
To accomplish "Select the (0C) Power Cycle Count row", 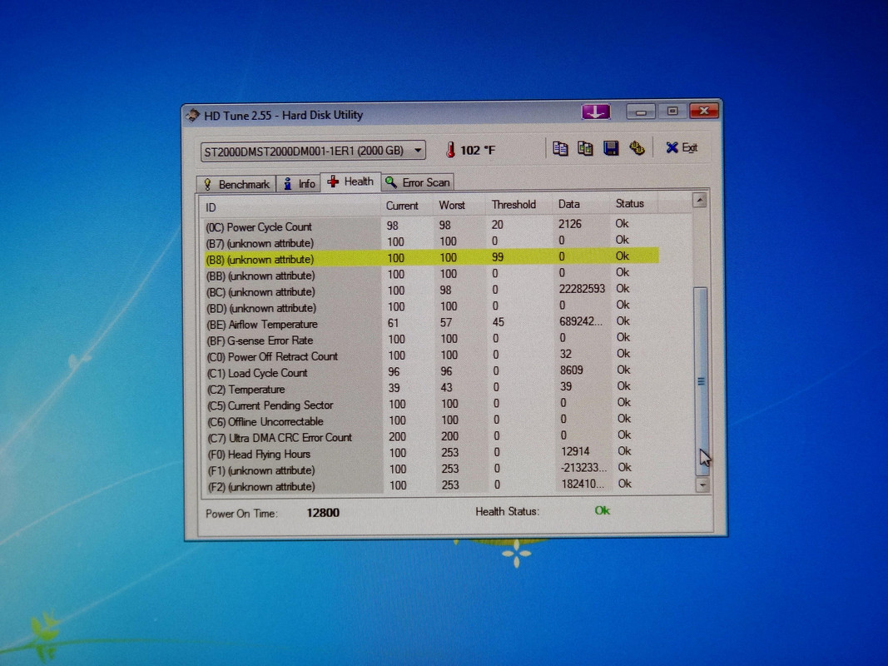I will [431, 226].
